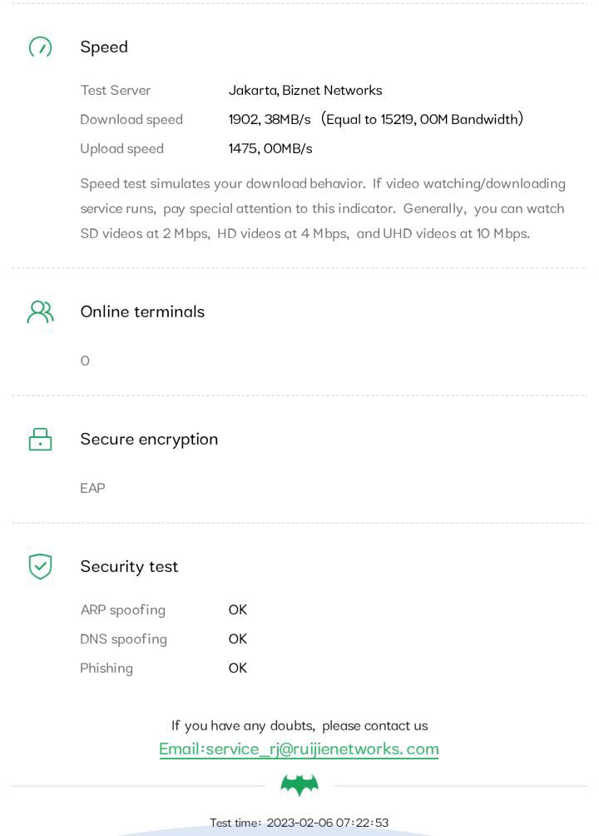Click the ARP spoofing OK status
The image size is (599, 836).
click(238, 610)
